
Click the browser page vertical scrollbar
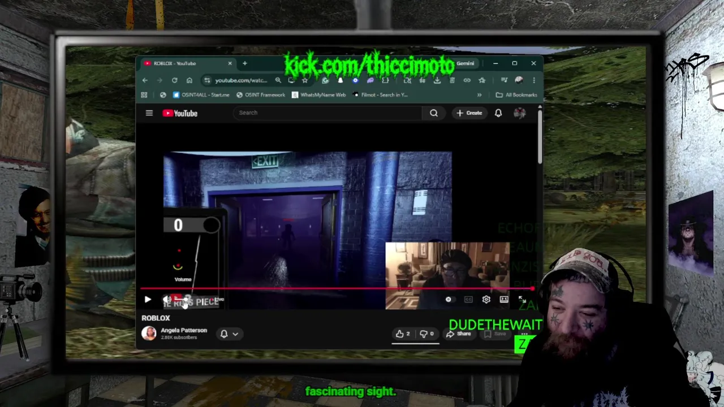(x=540, y=136)
